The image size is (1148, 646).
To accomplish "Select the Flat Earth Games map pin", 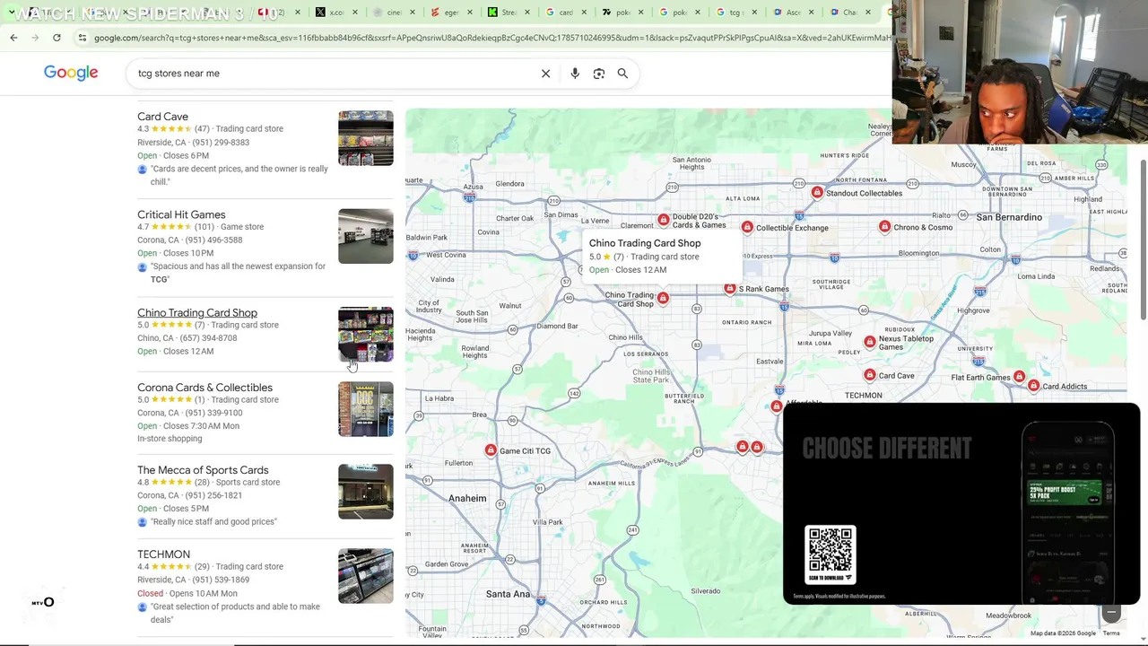I will coord(1019,377).
